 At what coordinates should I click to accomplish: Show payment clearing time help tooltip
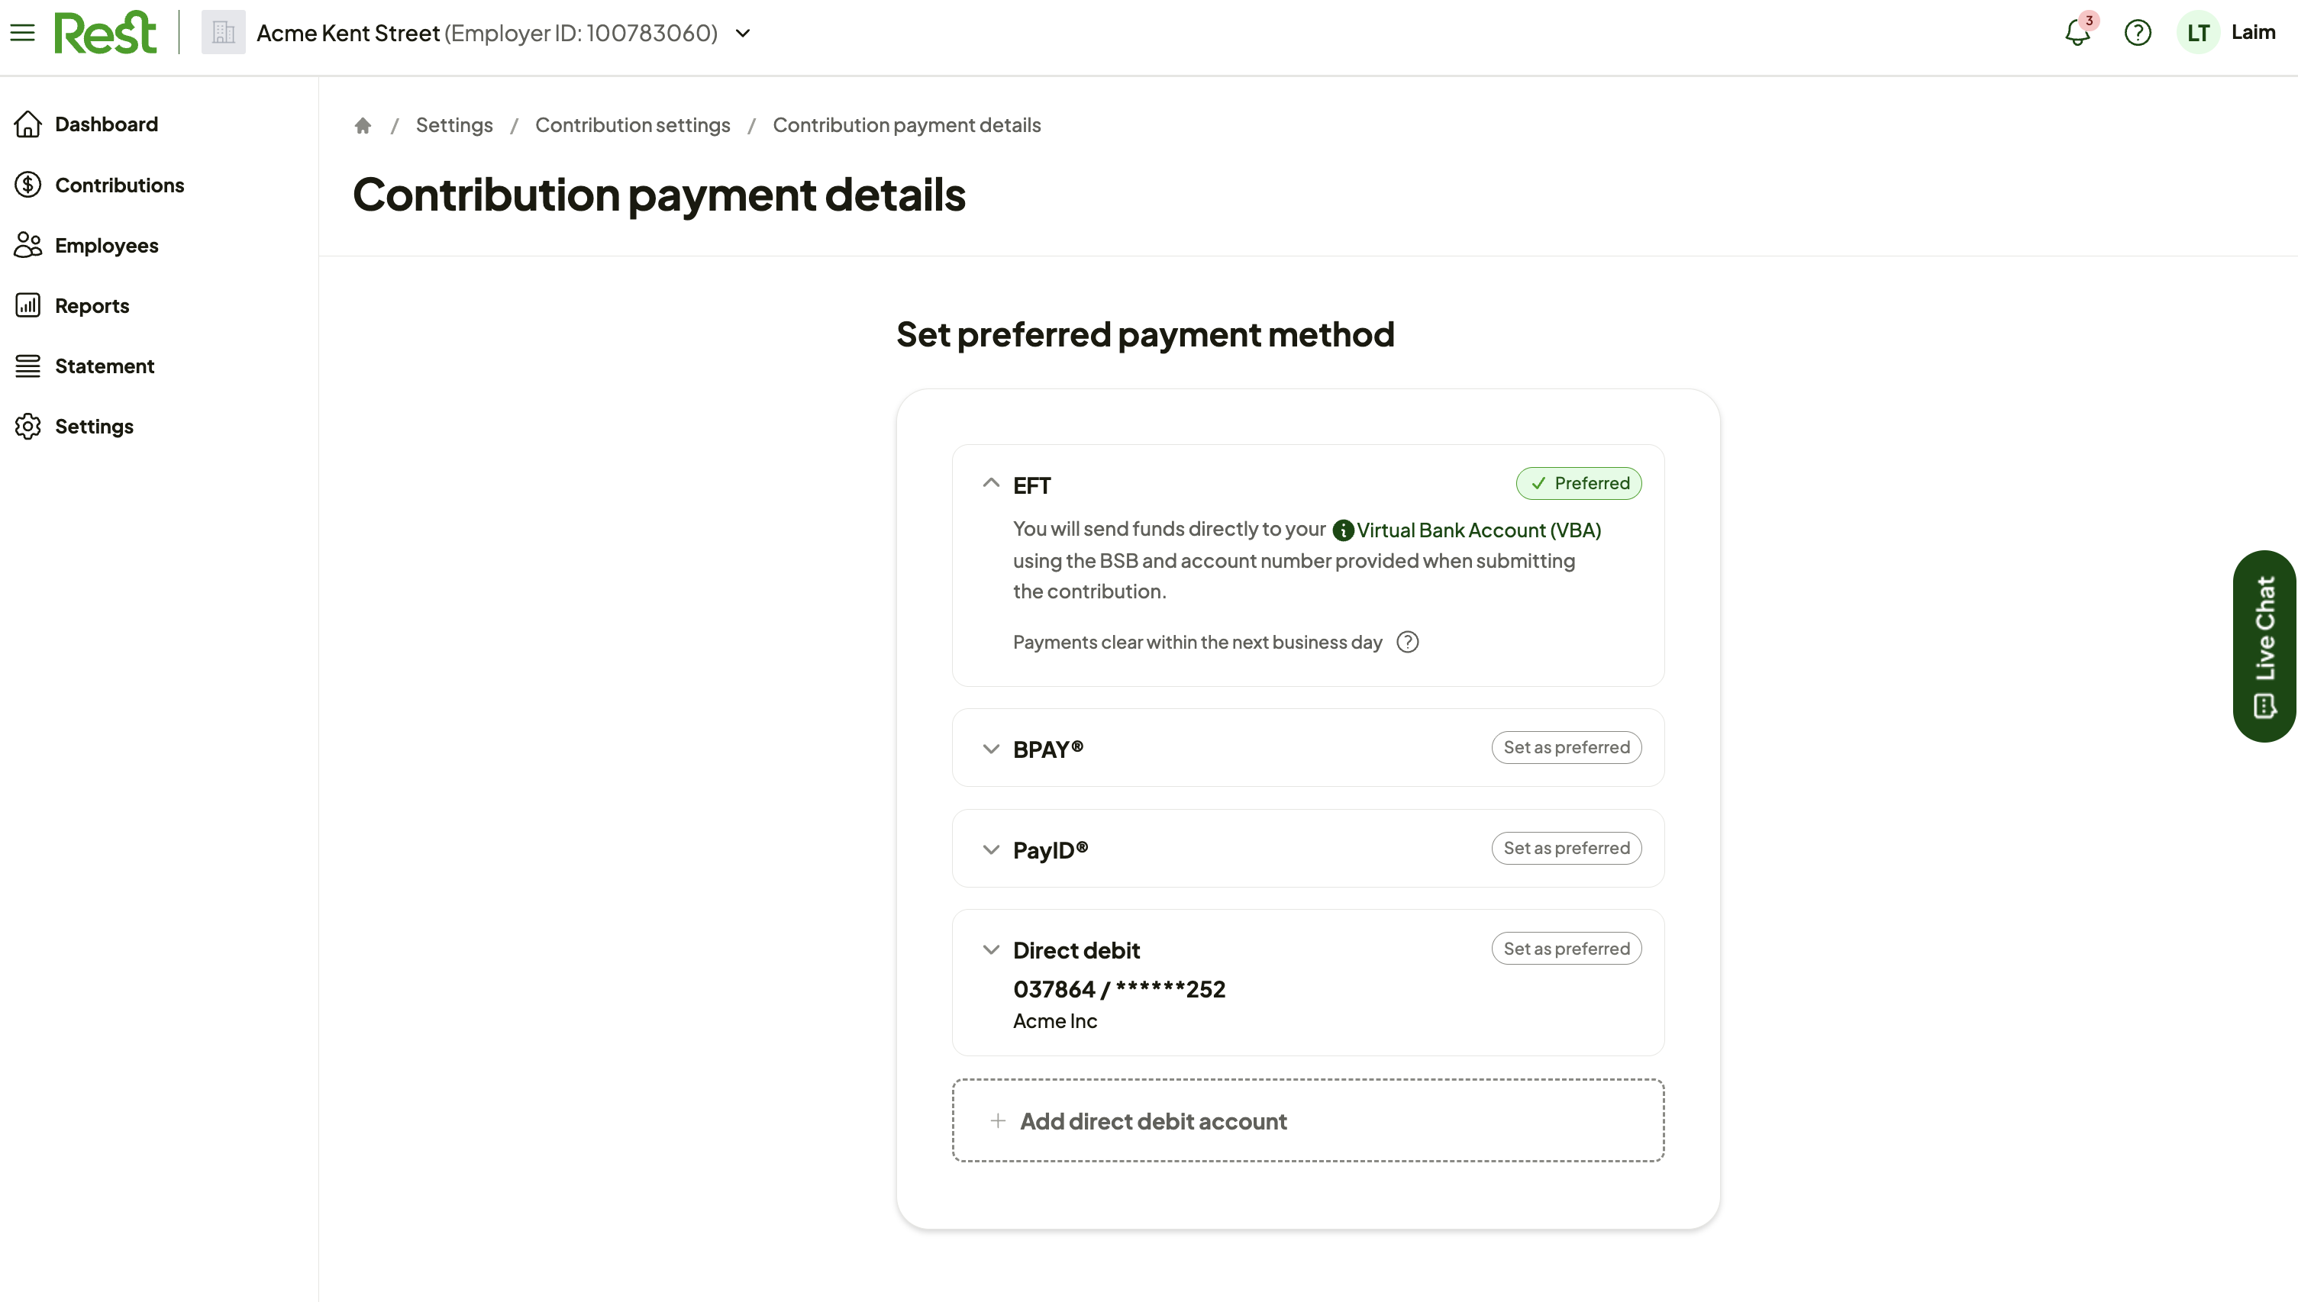[x=1407, y=642]
